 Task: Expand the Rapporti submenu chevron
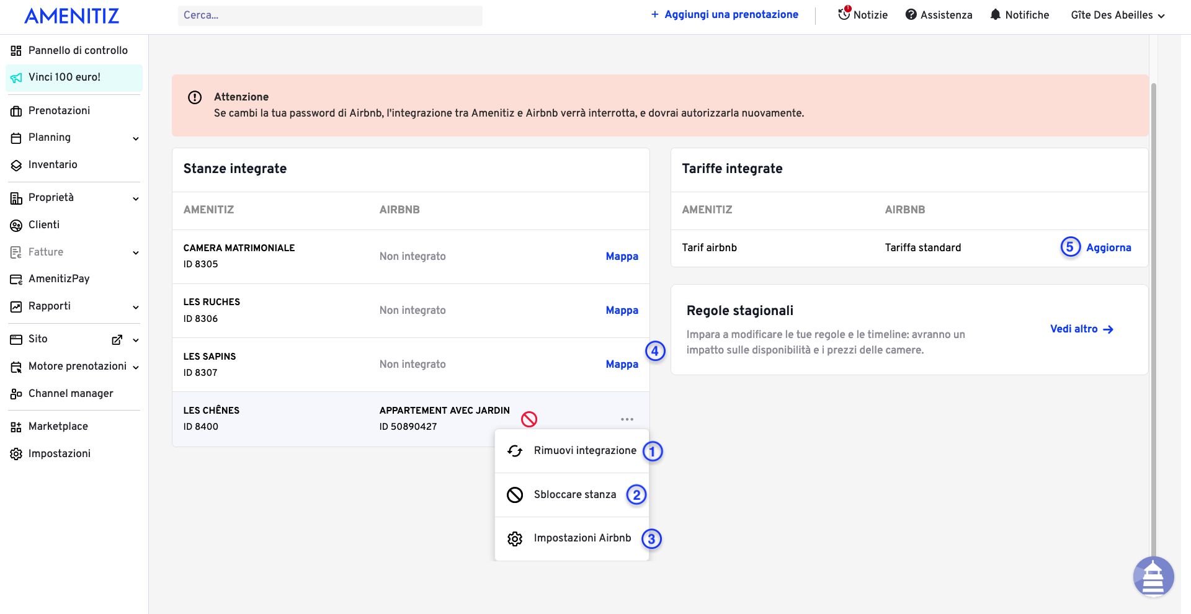(x=136, y=307)
